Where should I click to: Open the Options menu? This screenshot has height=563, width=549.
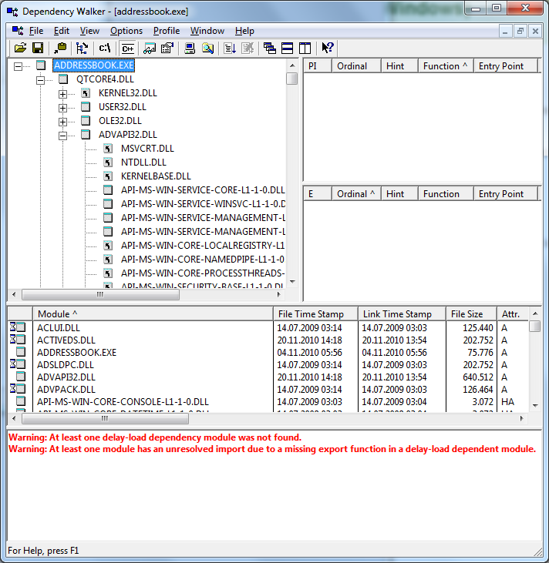click(x=126, y=31)
